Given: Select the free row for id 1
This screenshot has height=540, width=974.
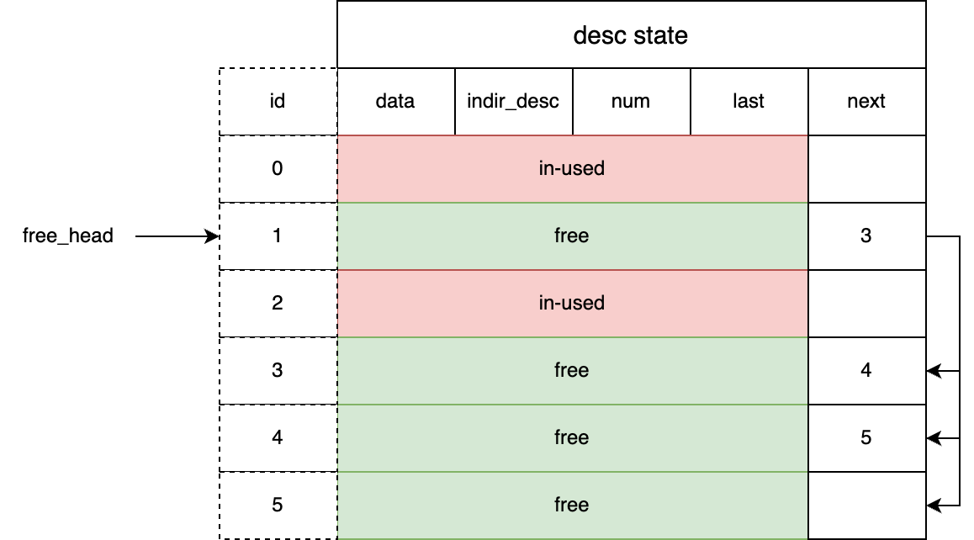Looking at the screenshot, I should coord(573,236).
